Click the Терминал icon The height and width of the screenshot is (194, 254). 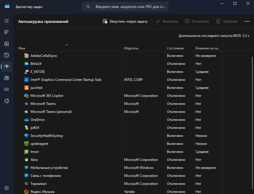[27, 184]
